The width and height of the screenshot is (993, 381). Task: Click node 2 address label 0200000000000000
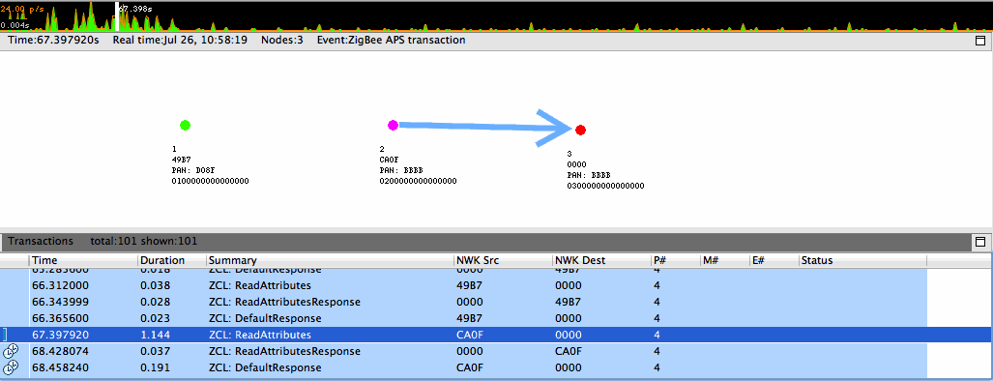pos(418,181)
